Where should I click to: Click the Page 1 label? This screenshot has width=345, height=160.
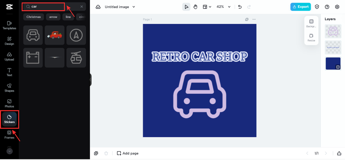147,19
